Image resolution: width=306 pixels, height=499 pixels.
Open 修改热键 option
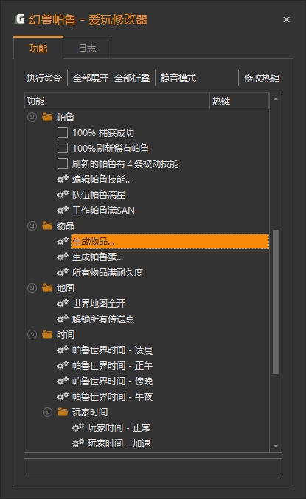point(262,78)
